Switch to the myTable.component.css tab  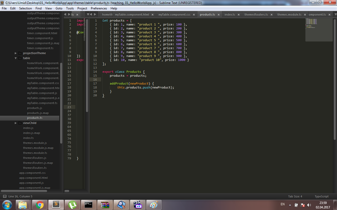pyautogui.click(x=174, y=14)
